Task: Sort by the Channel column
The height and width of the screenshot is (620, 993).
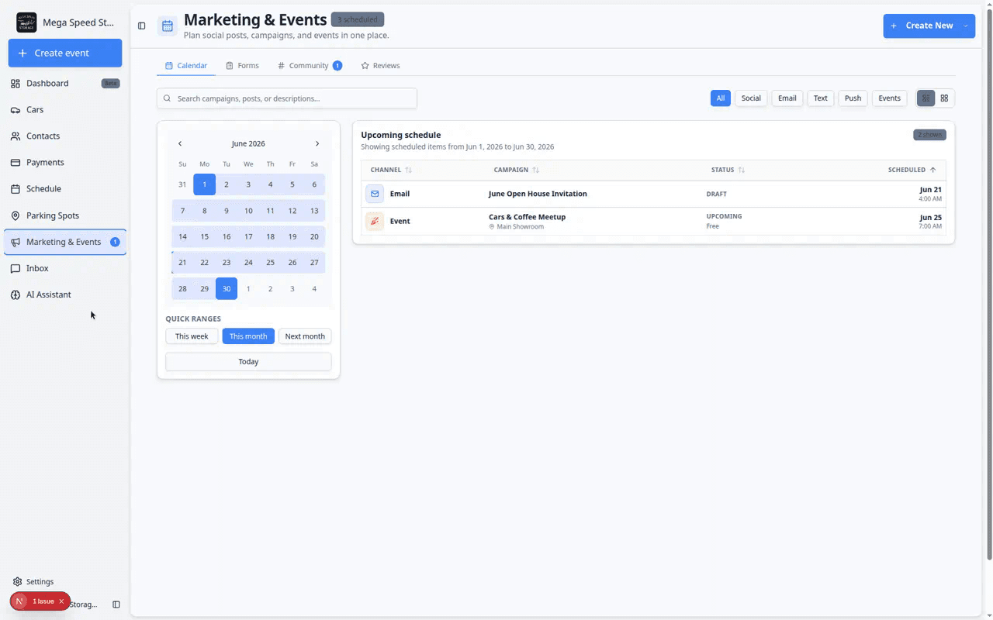Action: pyautogui.click(x=391, y=170)
